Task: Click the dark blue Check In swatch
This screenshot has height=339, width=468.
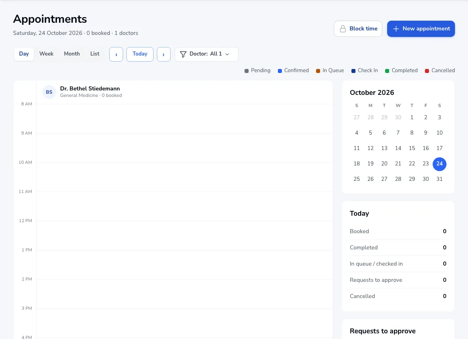Action: 353,71
